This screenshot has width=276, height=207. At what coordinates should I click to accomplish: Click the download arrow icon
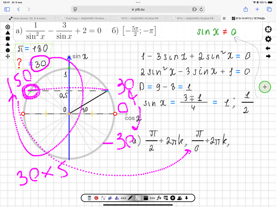[187, 198]
